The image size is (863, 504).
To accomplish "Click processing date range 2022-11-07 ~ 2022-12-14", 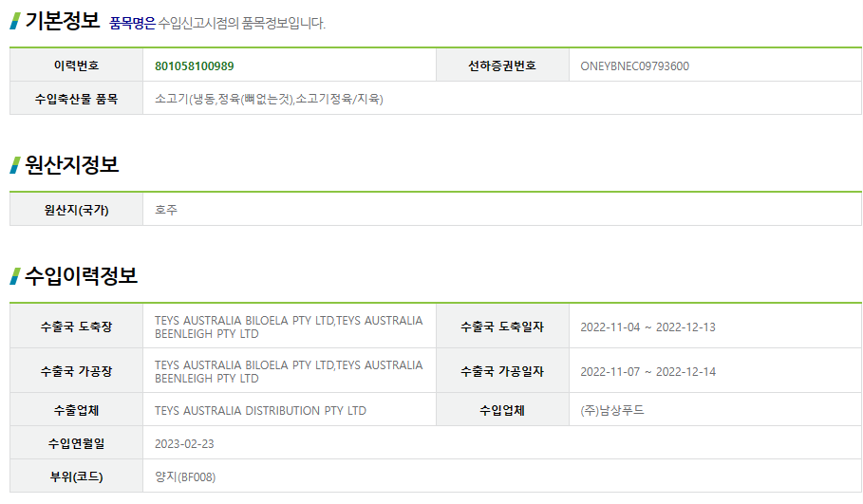I will (x=647, y=372).
